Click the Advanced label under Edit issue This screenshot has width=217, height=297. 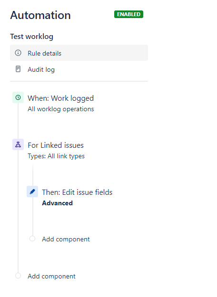(57, 203)
